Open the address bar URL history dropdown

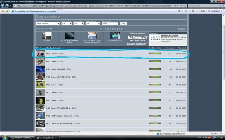pos(177,6)
